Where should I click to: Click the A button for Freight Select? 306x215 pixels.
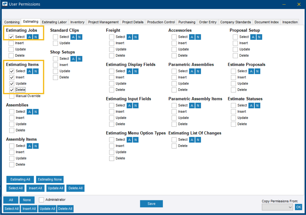[129, 37]
